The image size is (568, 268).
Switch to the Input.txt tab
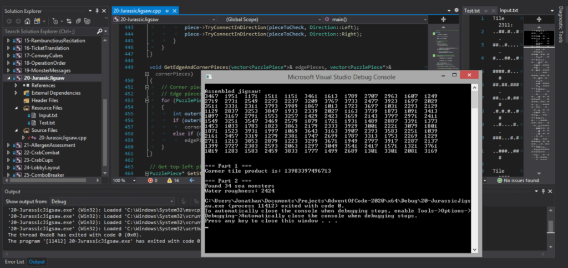pyautogui.click(x=509, y=11)
